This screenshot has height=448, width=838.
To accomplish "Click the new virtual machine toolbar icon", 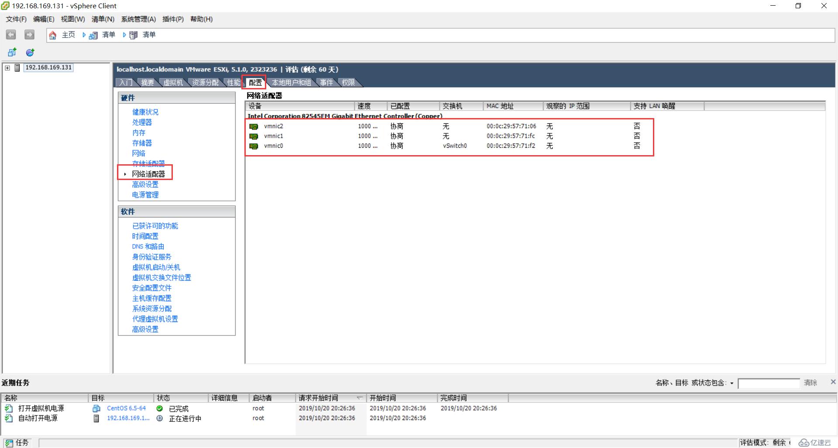I will pos(12,52).
